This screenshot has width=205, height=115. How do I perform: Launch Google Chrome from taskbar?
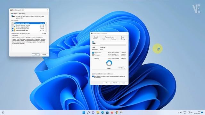pos(117,112)
